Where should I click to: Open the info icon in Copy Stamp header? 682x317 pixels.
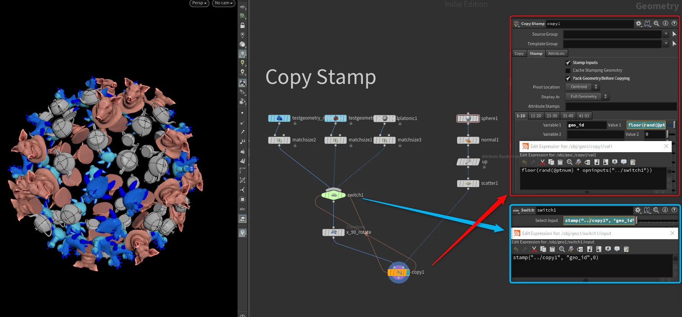[665, 23]
